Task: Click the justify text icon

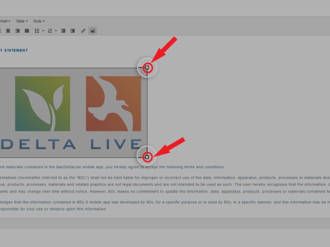Action: [x=27, y=31]
